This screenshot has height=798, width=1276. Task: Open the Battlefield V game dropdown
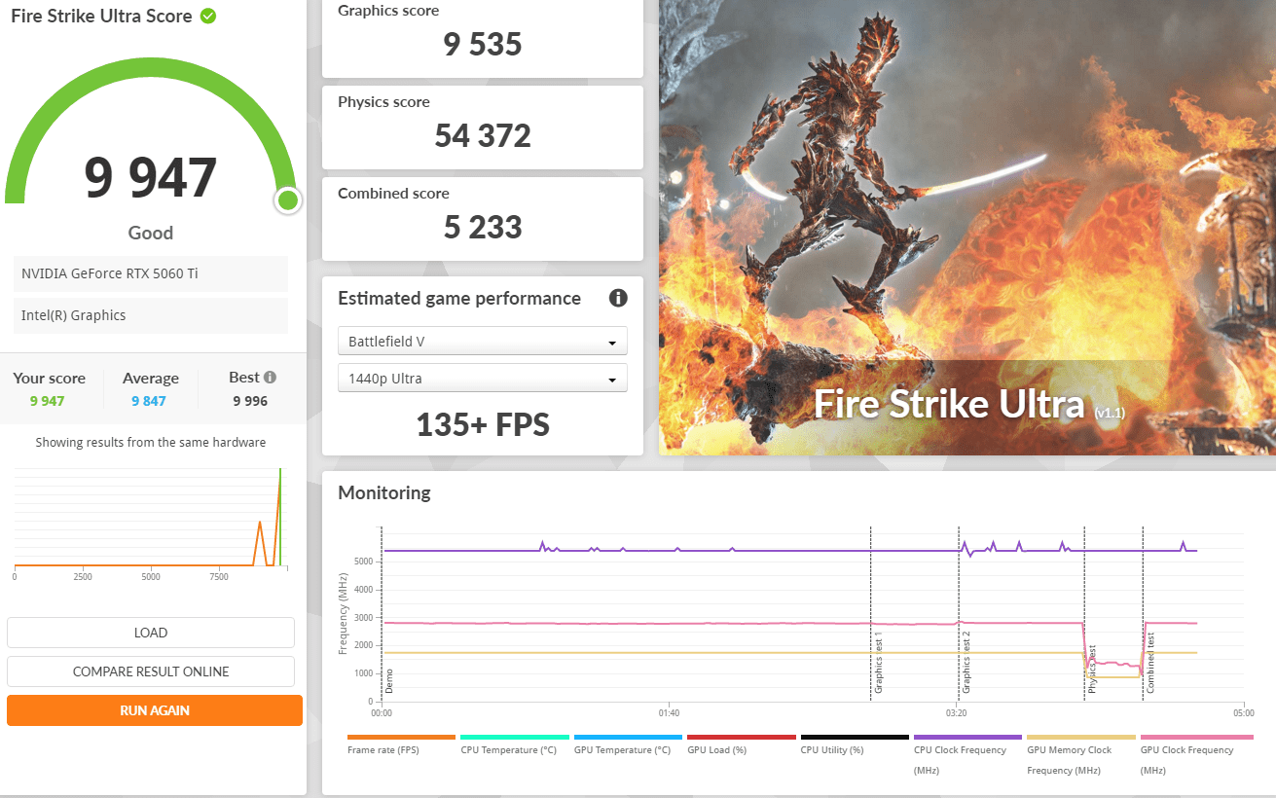tap(482, 342)
